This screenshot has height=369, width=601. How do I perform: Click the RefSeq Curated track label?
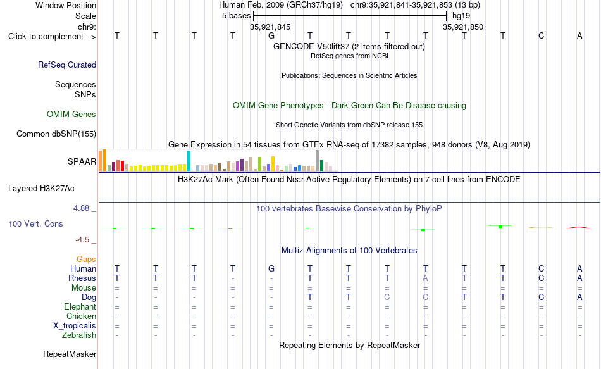pyautogui.click(x=67, y=65)
